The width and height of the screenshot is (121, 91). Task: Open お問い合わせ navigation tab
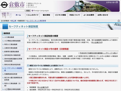point(103,15)
